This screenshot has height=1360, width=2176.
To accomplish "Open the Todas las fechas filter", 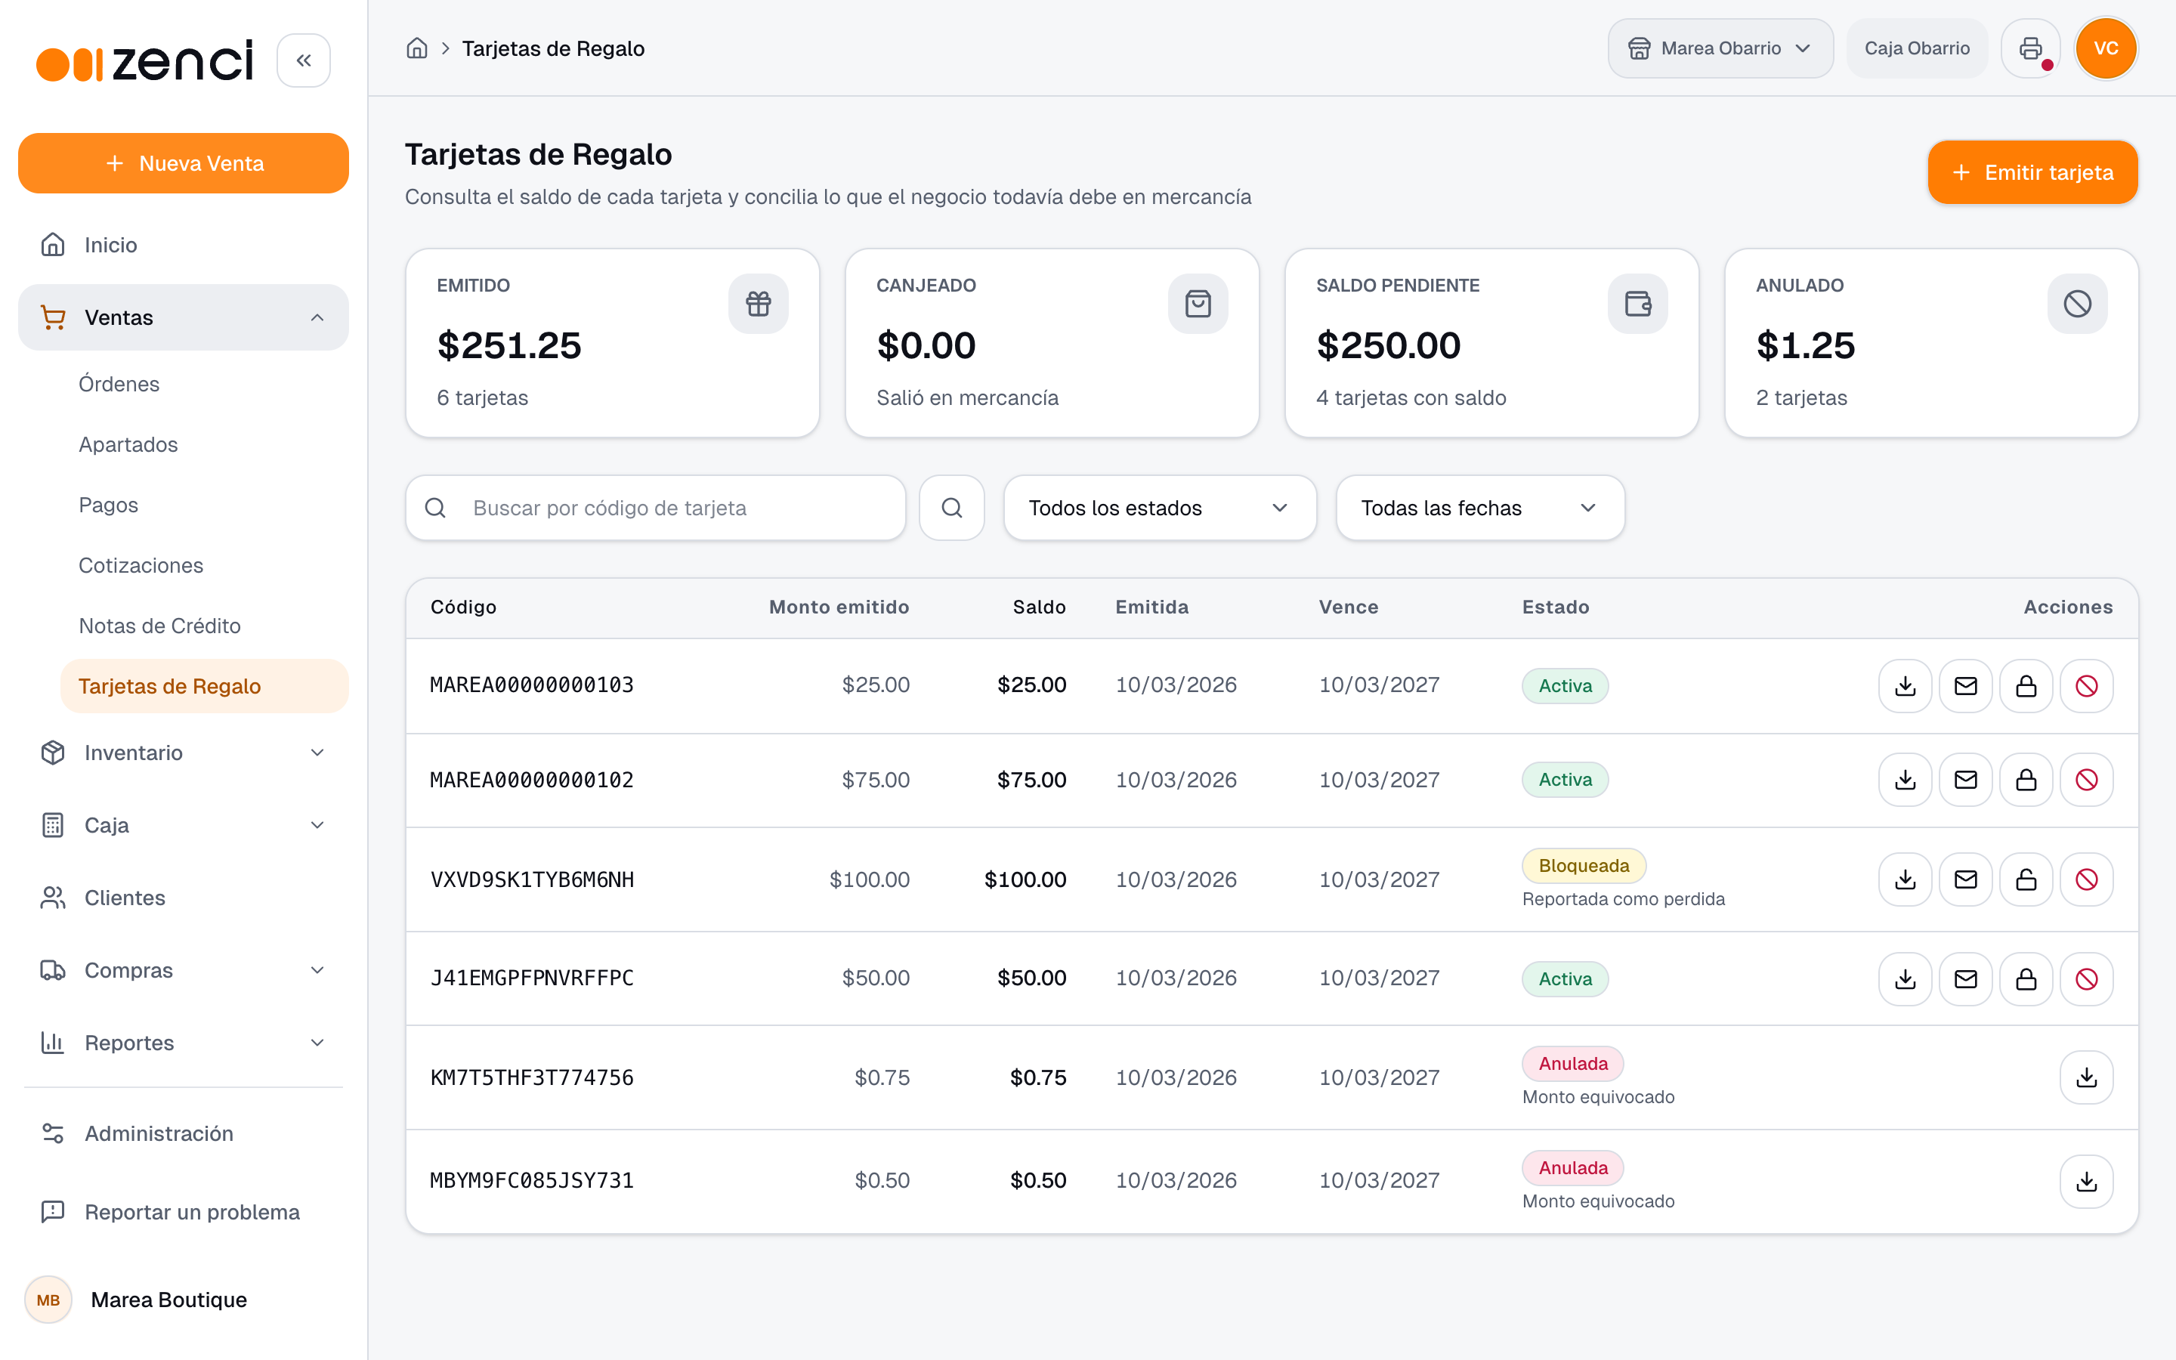I will 1480,508.
